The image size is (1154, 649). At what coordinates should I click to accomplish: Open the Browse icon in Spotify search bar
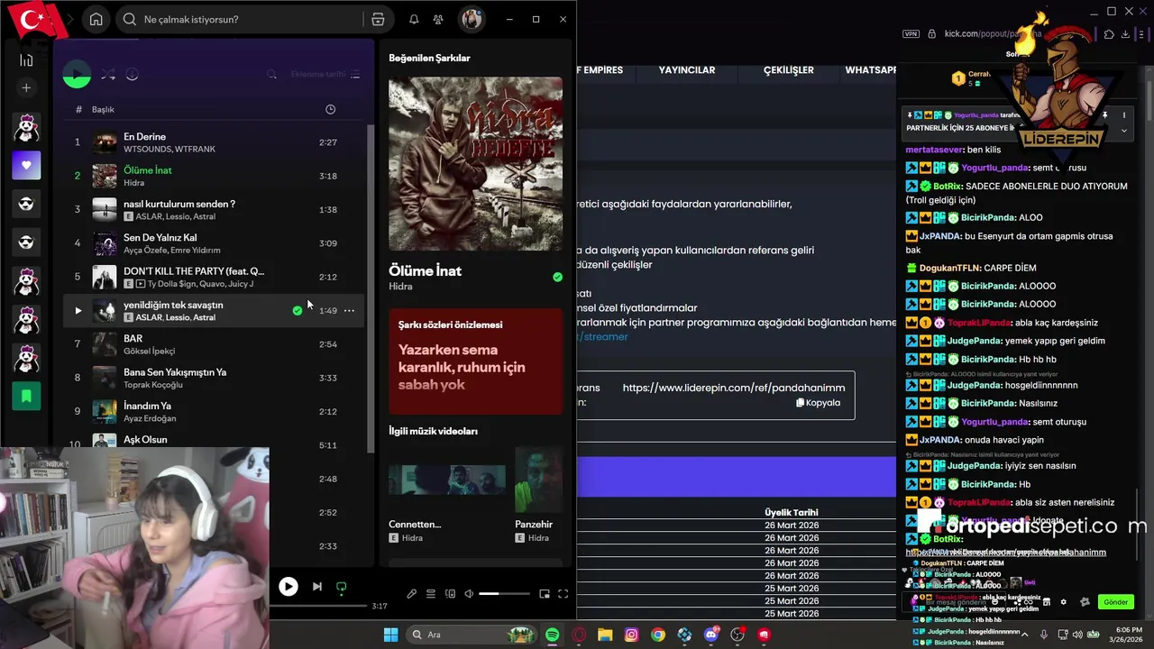tap(378, 19)
